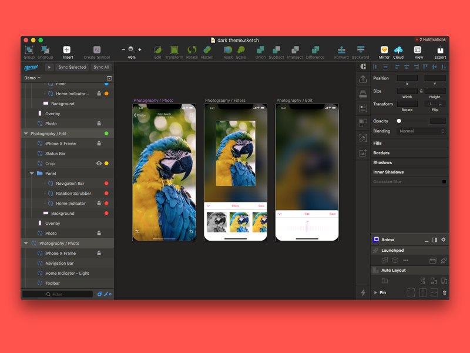Click the Group toolbar icon
Screen dimensions: 470x353
pos(29,49)
